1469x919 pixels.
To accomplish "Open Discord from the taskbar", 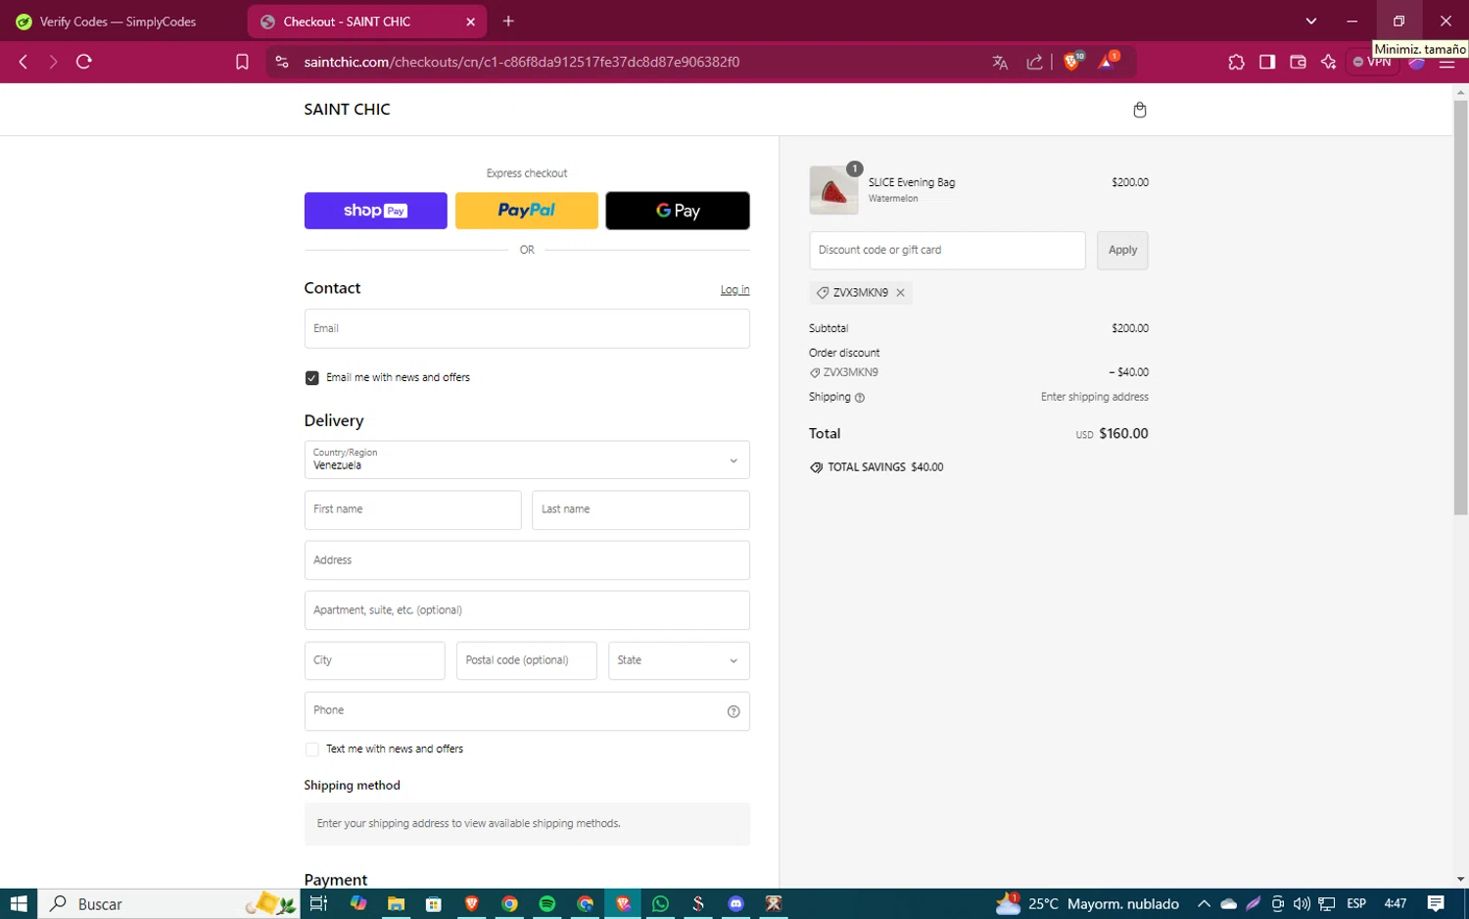I will (x=736, y=904).
